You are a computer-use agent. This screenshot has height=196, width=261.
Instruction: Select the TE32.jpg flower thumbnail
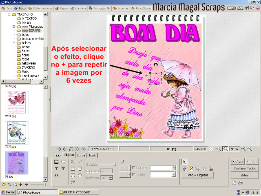click(x=17, y=102)
